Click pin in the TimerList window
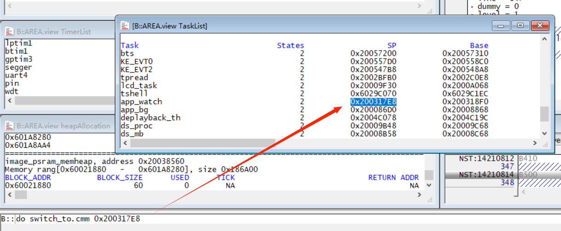The image size is (561, 231). [12, 84]
